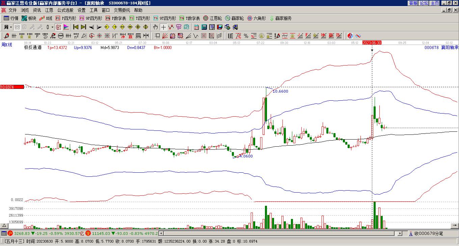Click the red-blue yin-yang icon
This screenshot has height=246, width=459.
click(x=350, y=36)
